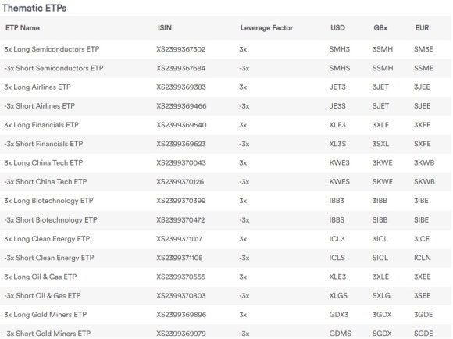Select the -3x Short China Tech ETP name
The image size is (453, 339).
[45, 182]
